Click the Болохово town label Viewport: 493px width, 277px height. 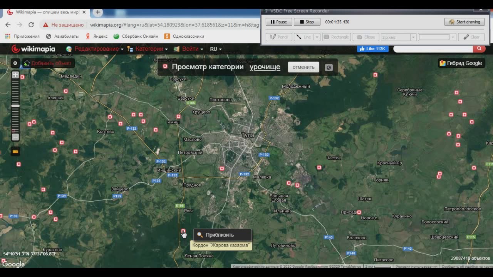[356, 238]
